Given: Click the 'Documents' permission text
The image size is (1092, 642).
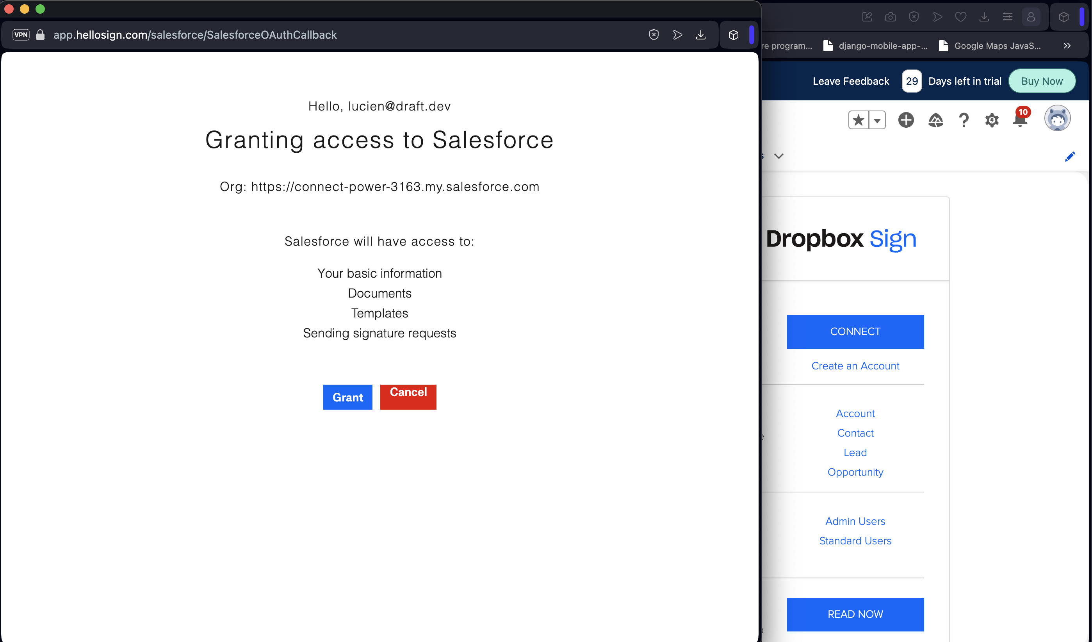Looking at the screenshot, I should [x=379, y=293].
